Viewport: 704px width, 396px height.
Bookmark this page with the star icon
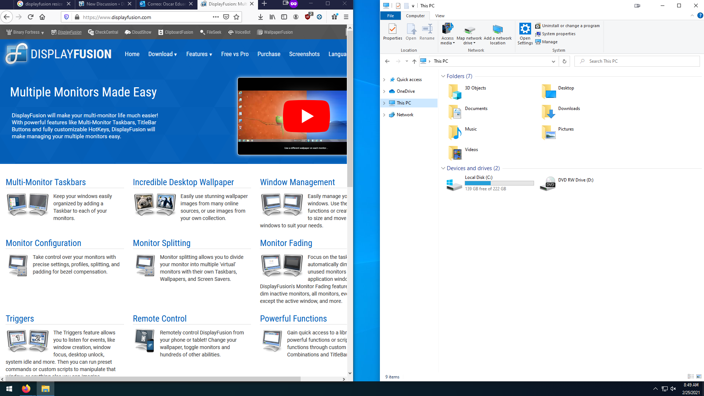[x=236, y=17]
